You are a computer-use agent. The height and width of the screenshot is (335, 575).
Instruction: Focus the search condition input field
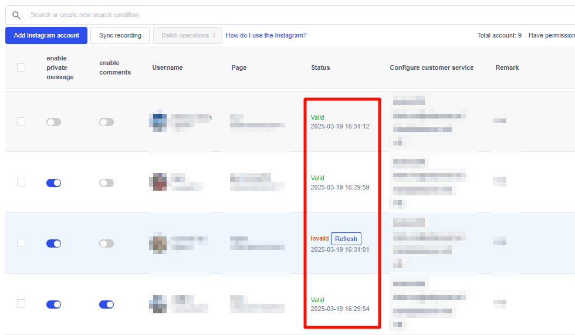(235, 15)
